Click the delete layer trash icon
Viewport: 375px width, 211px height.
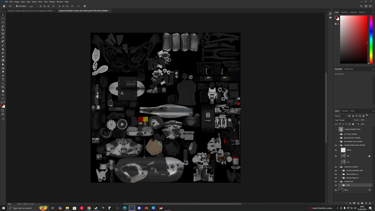[x=370, y=203]
